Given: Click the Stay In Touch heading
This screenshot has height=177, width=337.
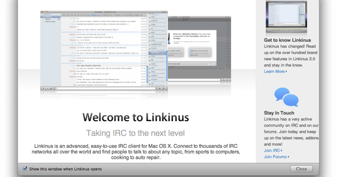Looking at the screenshot, I should tap(279, 113).
